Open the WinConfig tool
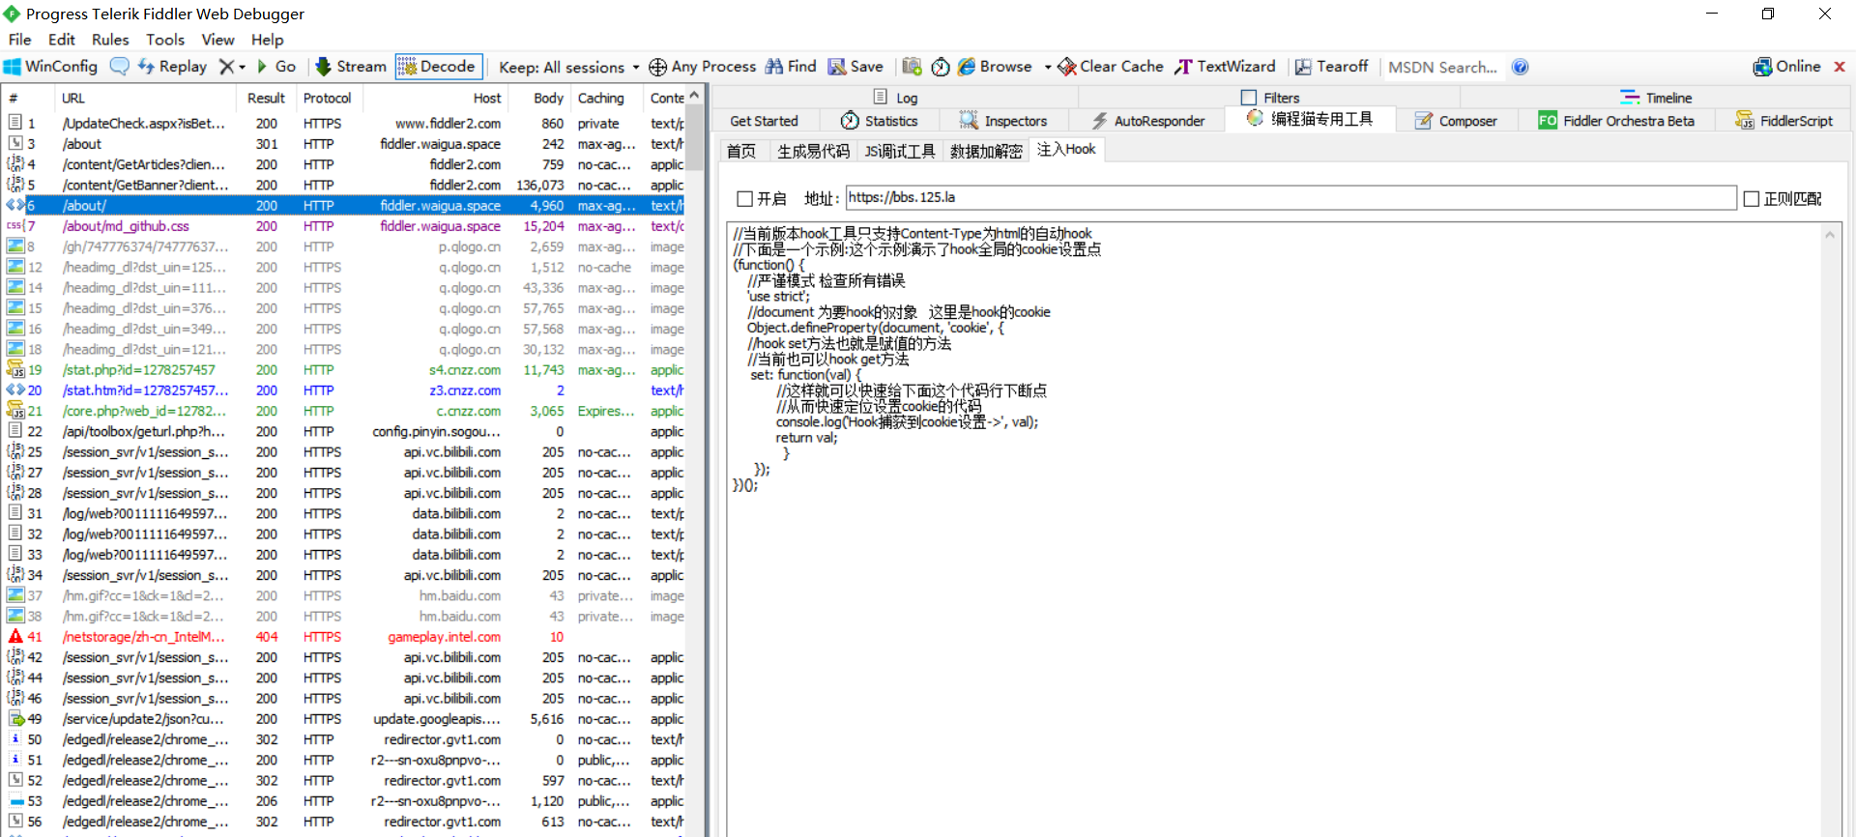This screenshot has width=1856, height=837. click(50, 67)
